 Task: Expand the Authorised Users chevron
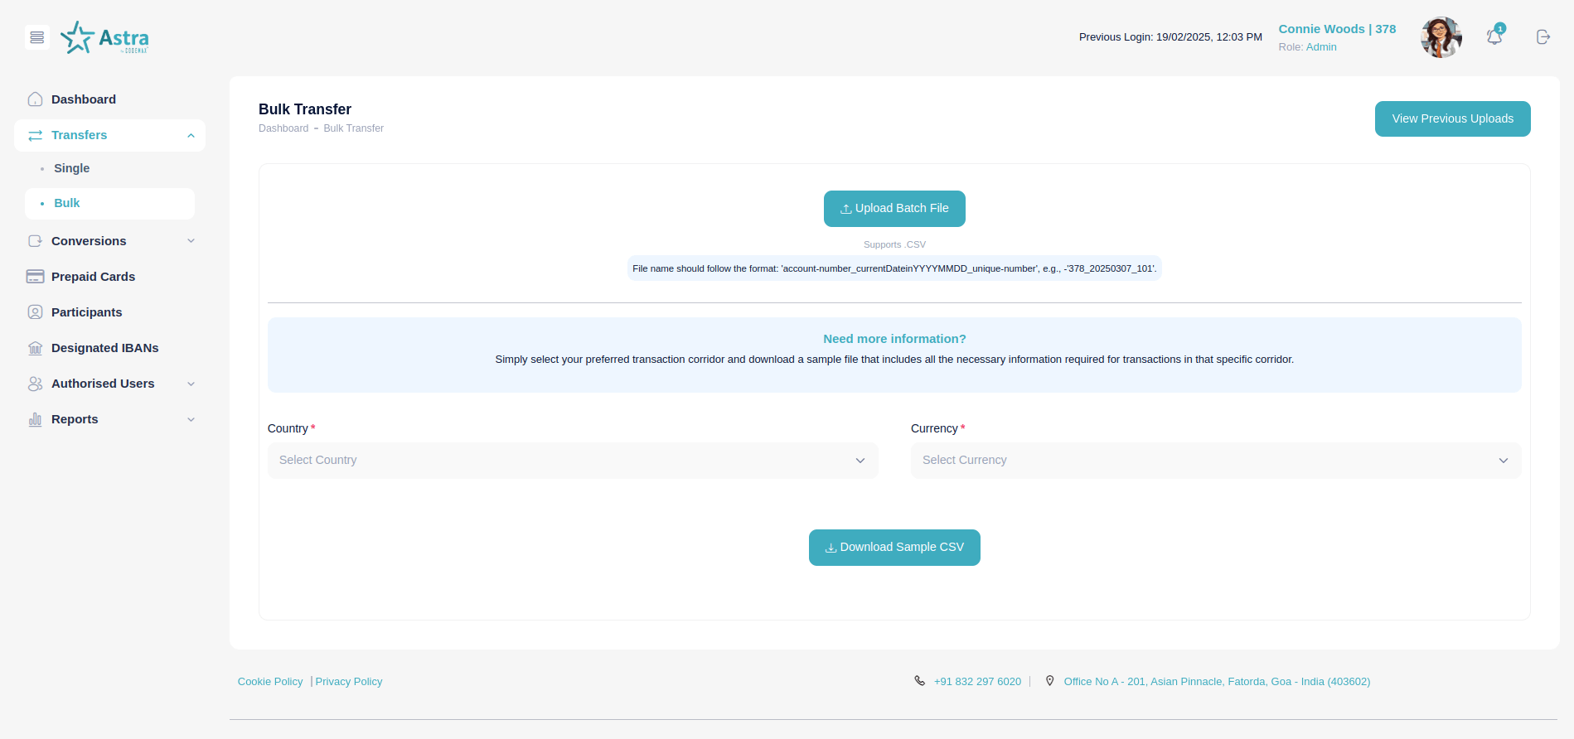pyautogui.click(x=191, y=384)
